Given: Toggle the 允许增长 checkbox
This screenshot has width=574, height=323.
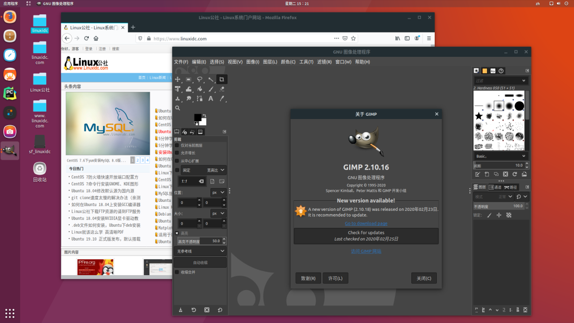Looking at the screenshot, I should click(177, 153).
